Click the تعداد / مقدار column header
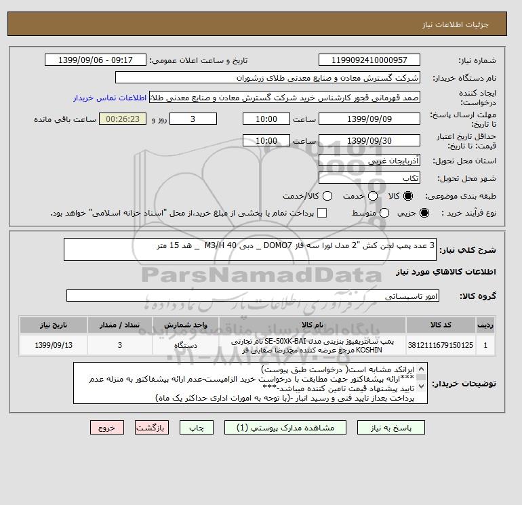522x505 pixels. click(120, 325)
